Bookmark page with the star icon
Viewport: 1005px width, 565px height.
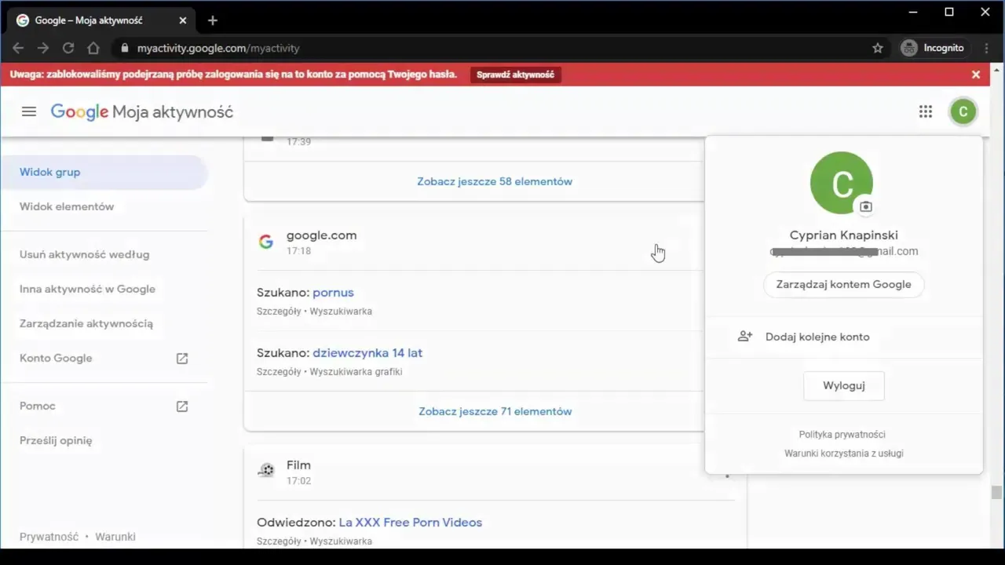click(878, 48)
